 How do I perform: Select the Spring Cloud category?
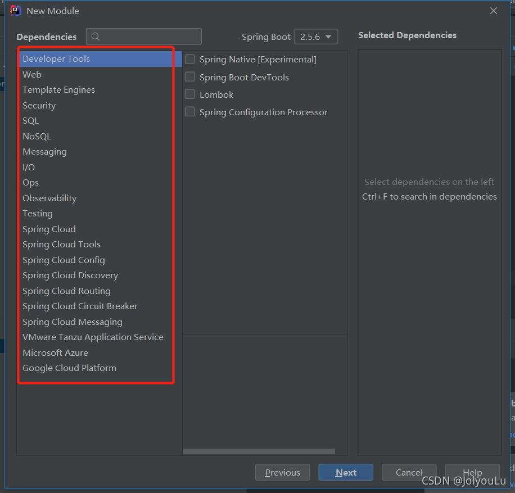click(100, 229)
